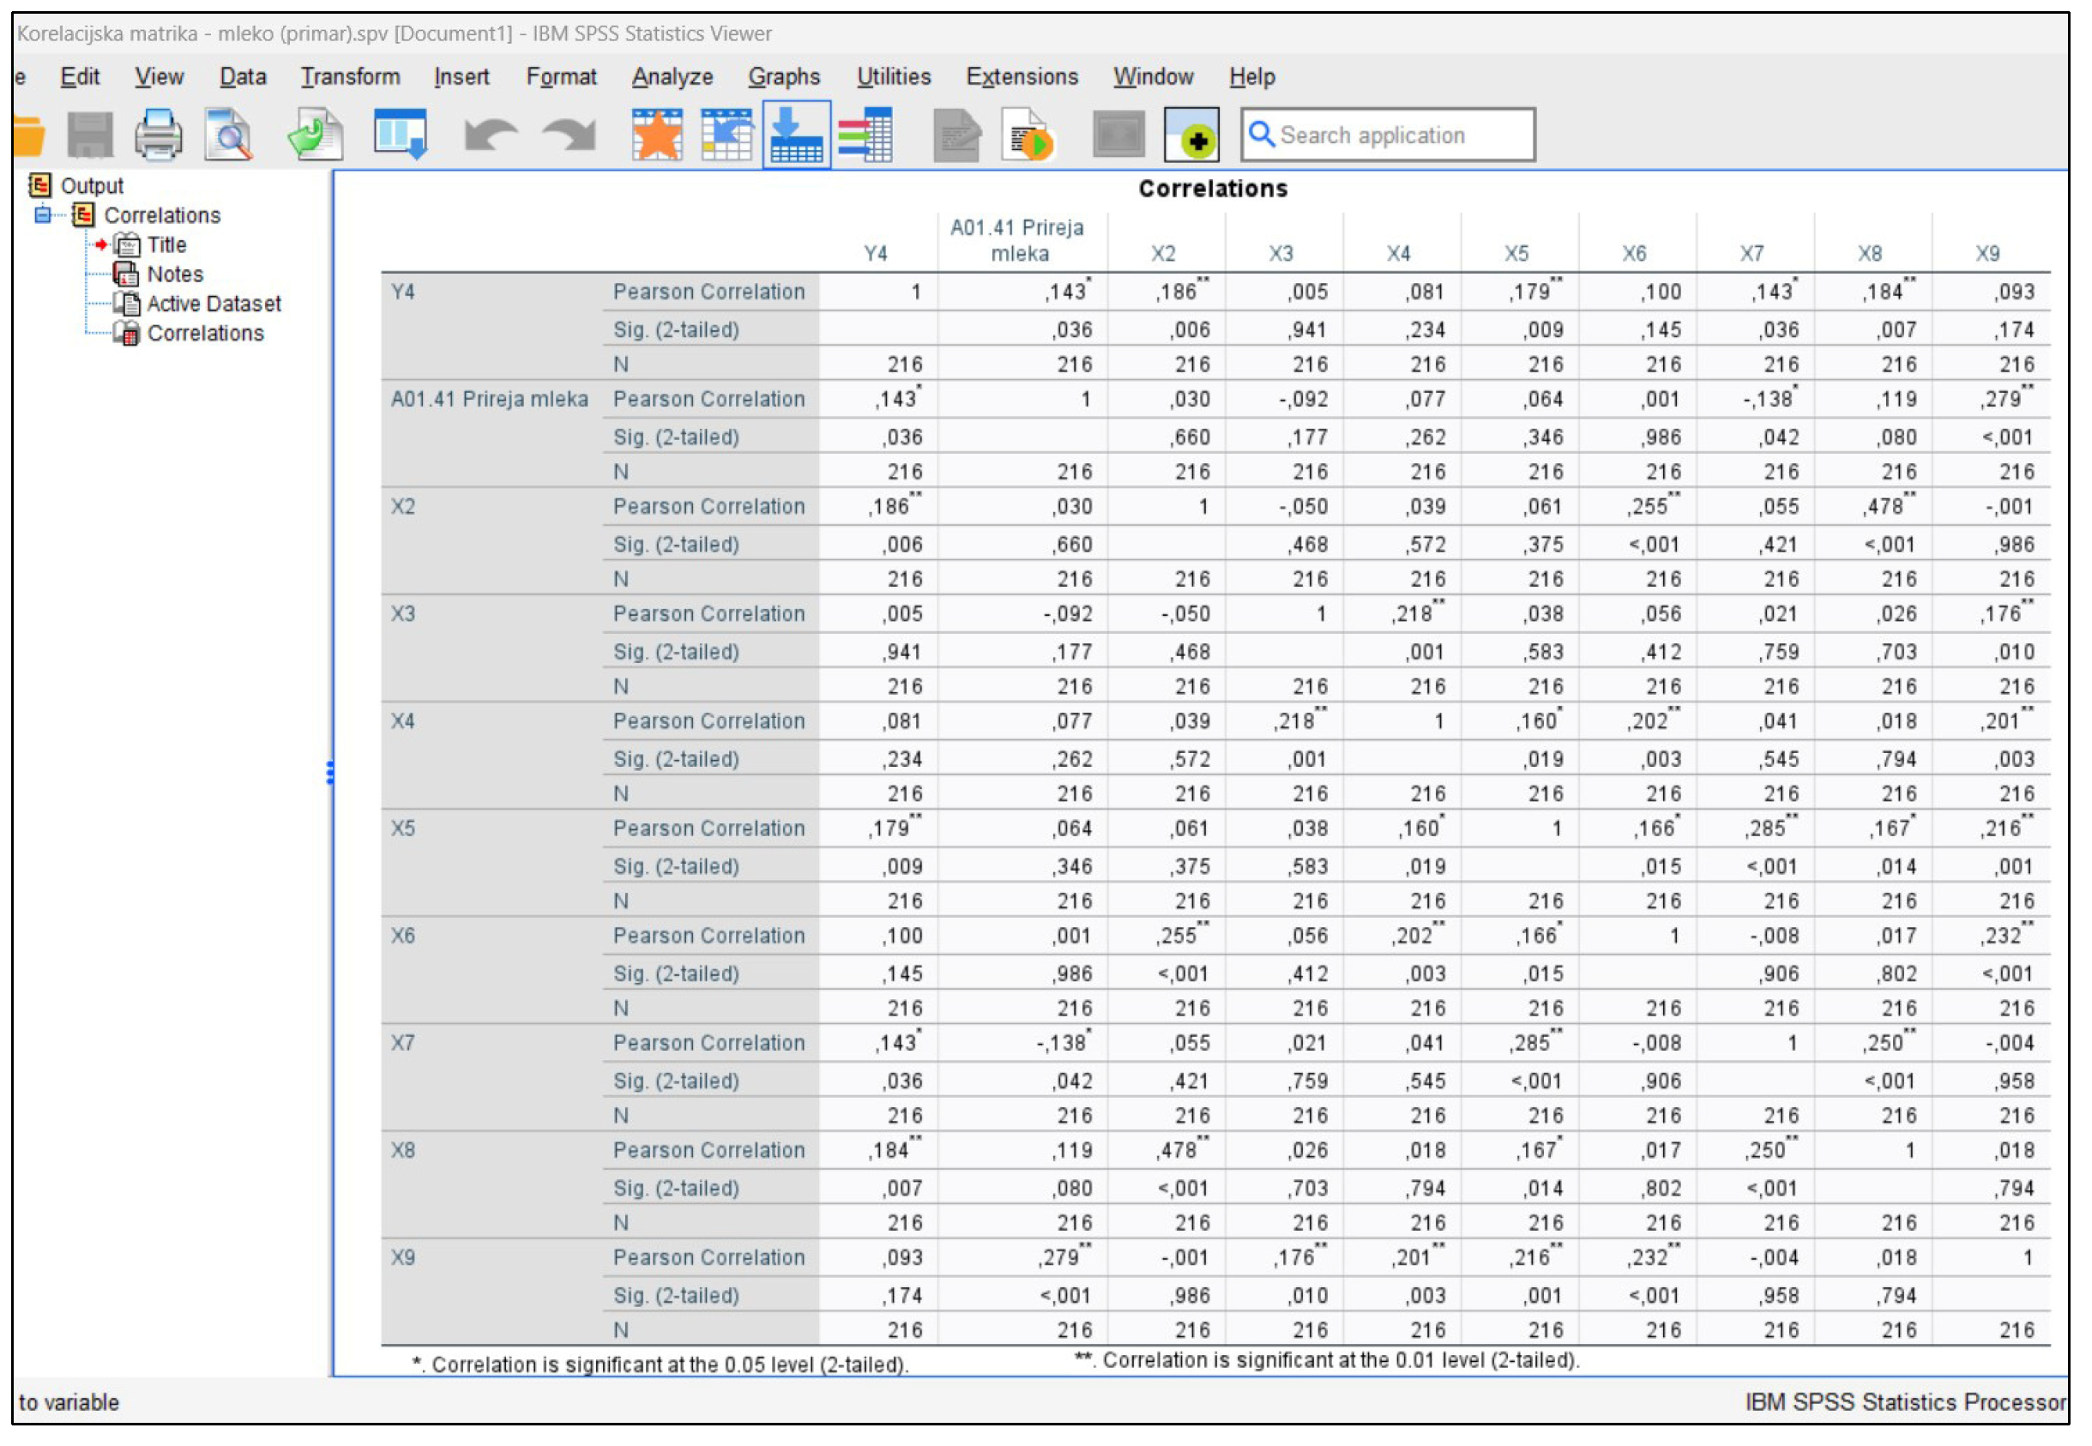The width and height of the screenshot is (2092, 1446).
Task: Click the orange Open folder icon
Action: tap(29, 135)
